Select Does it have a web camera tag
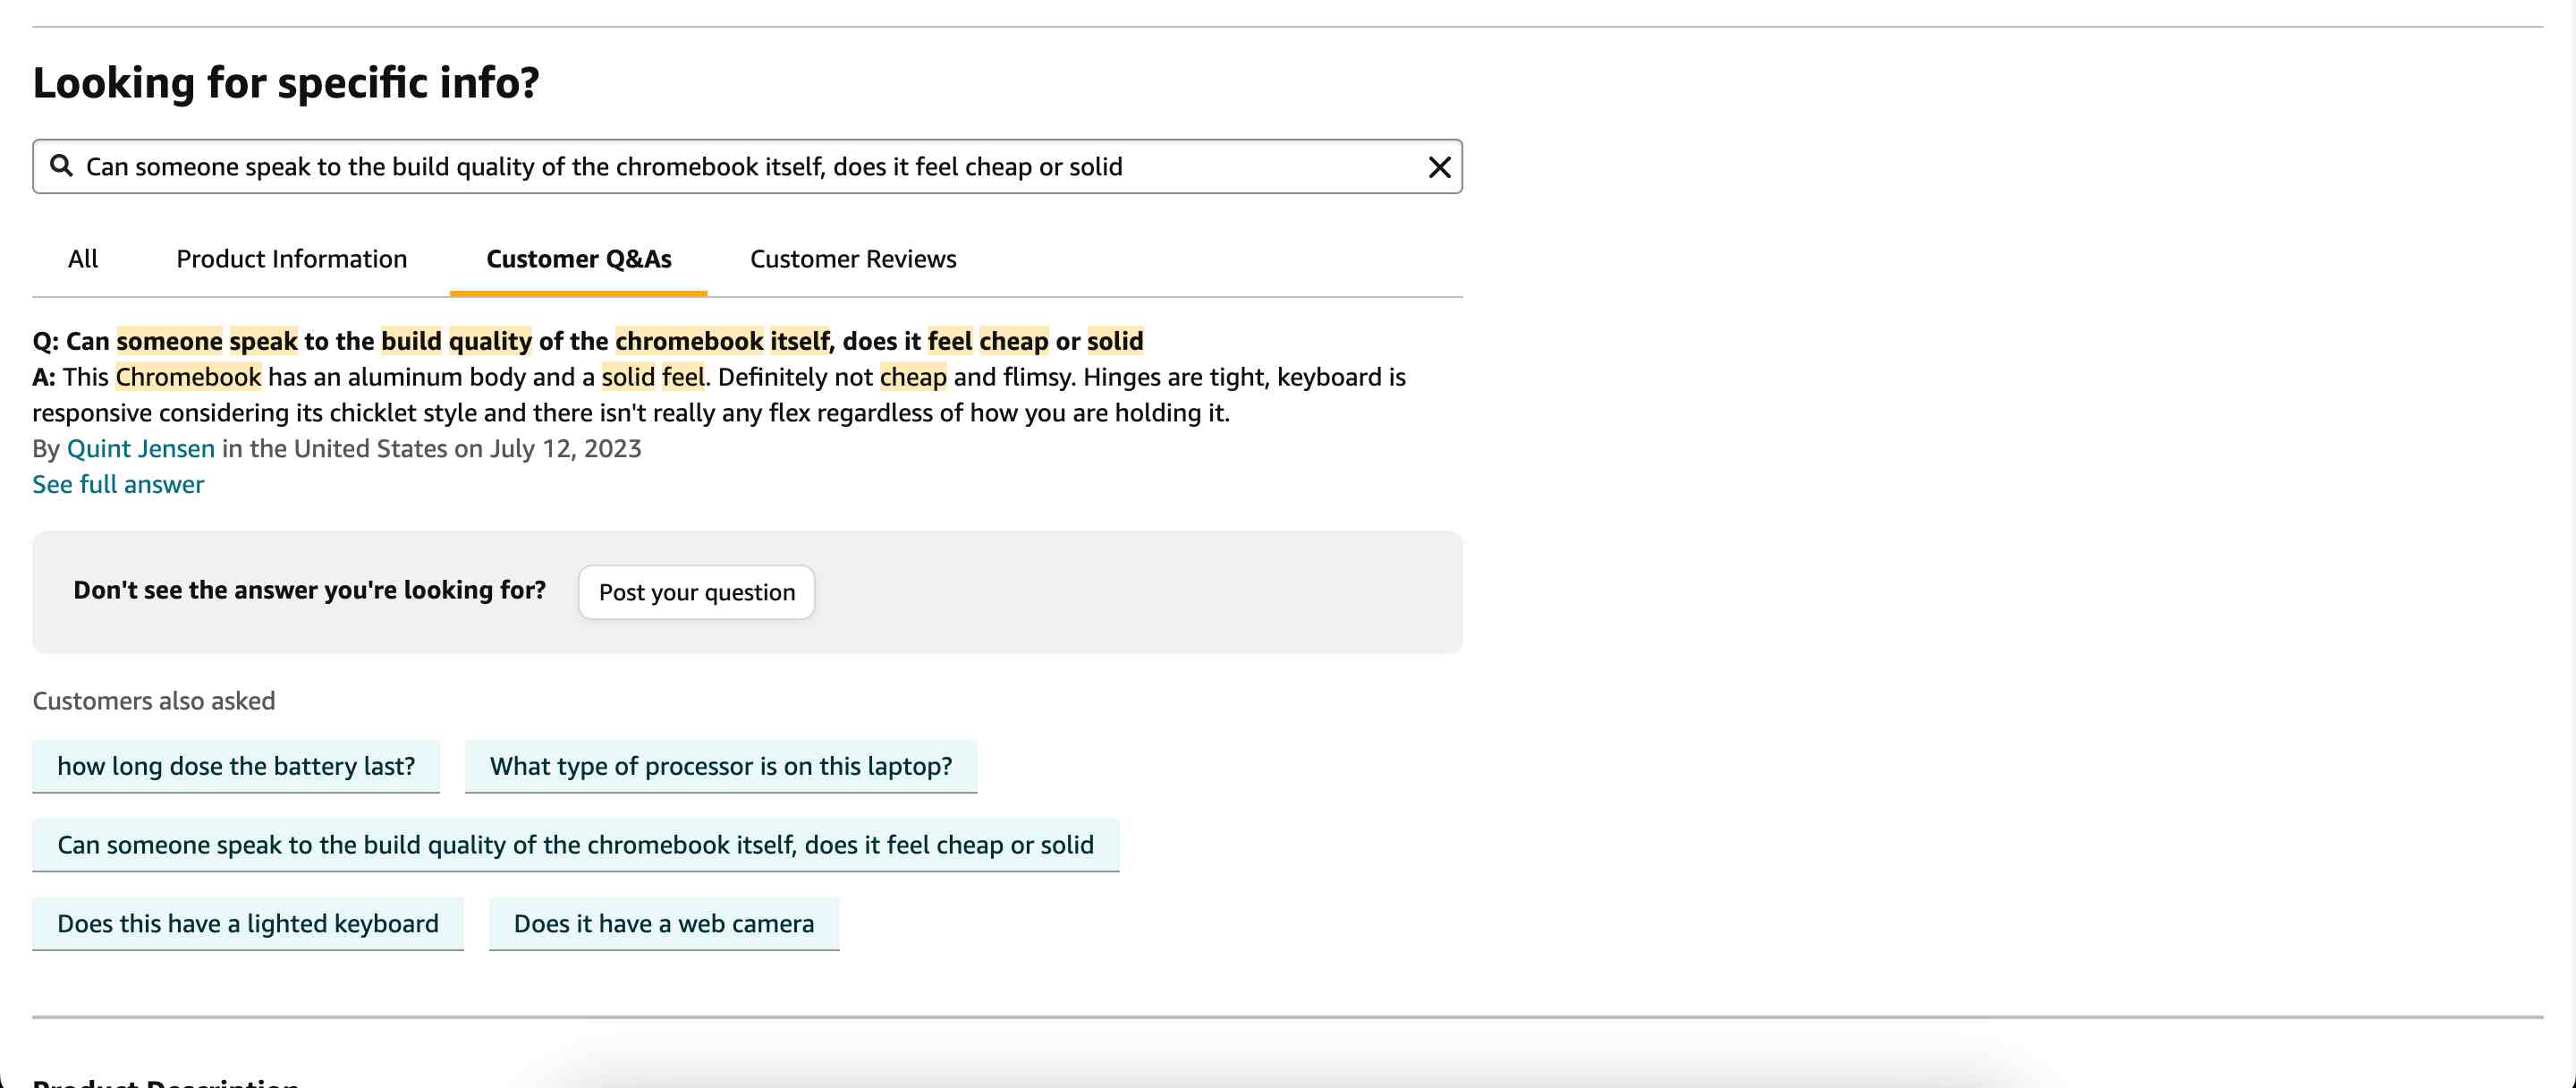 click(664, 922)
